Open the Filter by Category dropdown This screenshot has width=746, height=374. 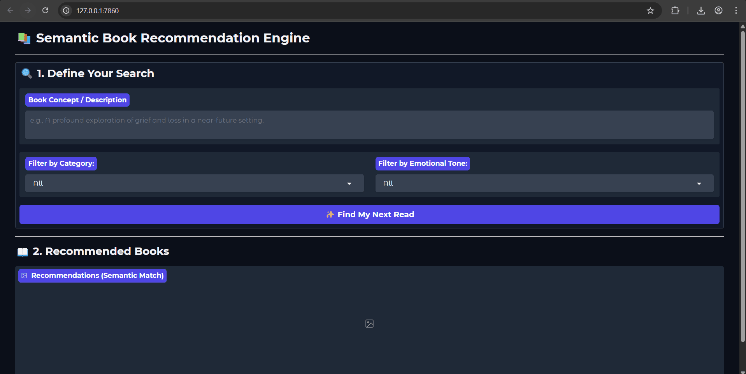[194, 183]
